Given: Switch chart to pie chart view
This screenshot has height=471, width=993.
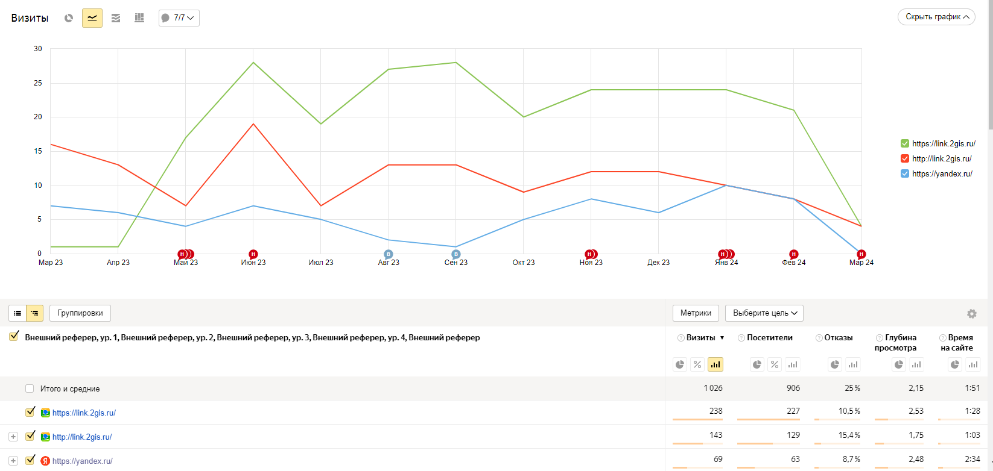Looking at the screenshot, I should tap(69, 18).
